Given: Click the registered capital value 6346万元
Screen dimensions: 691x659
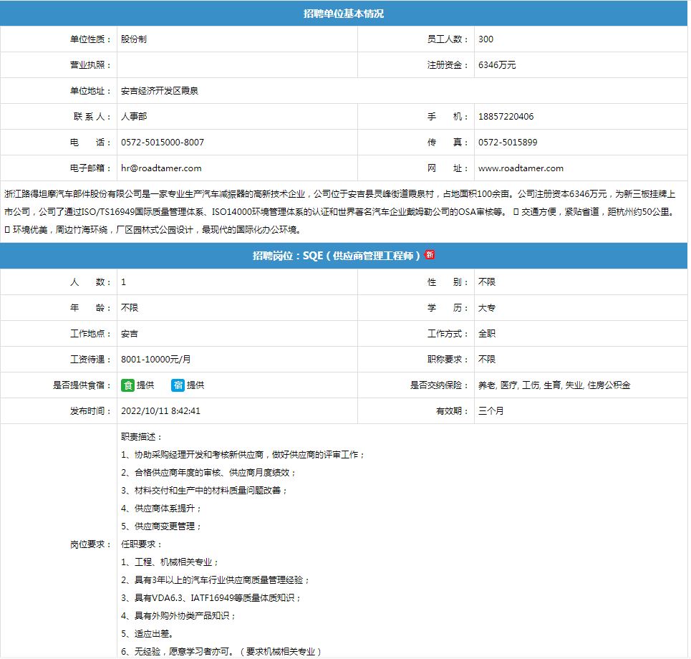Looking at the screenshot, I should point(497,64).
